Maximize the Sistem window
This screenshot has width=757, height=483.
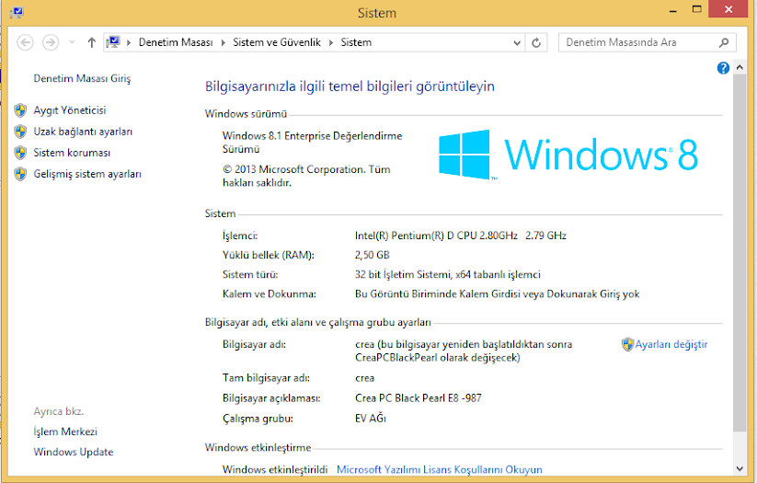pos(696,9)
